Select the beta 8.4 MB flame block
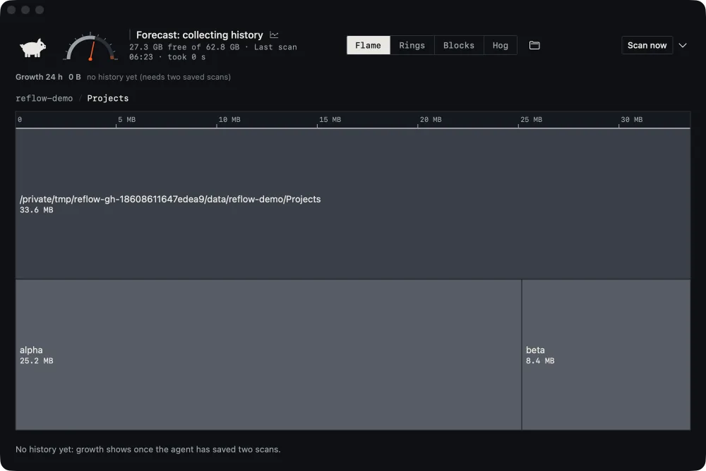Viewport: 706px width, 471px height. 606,355
